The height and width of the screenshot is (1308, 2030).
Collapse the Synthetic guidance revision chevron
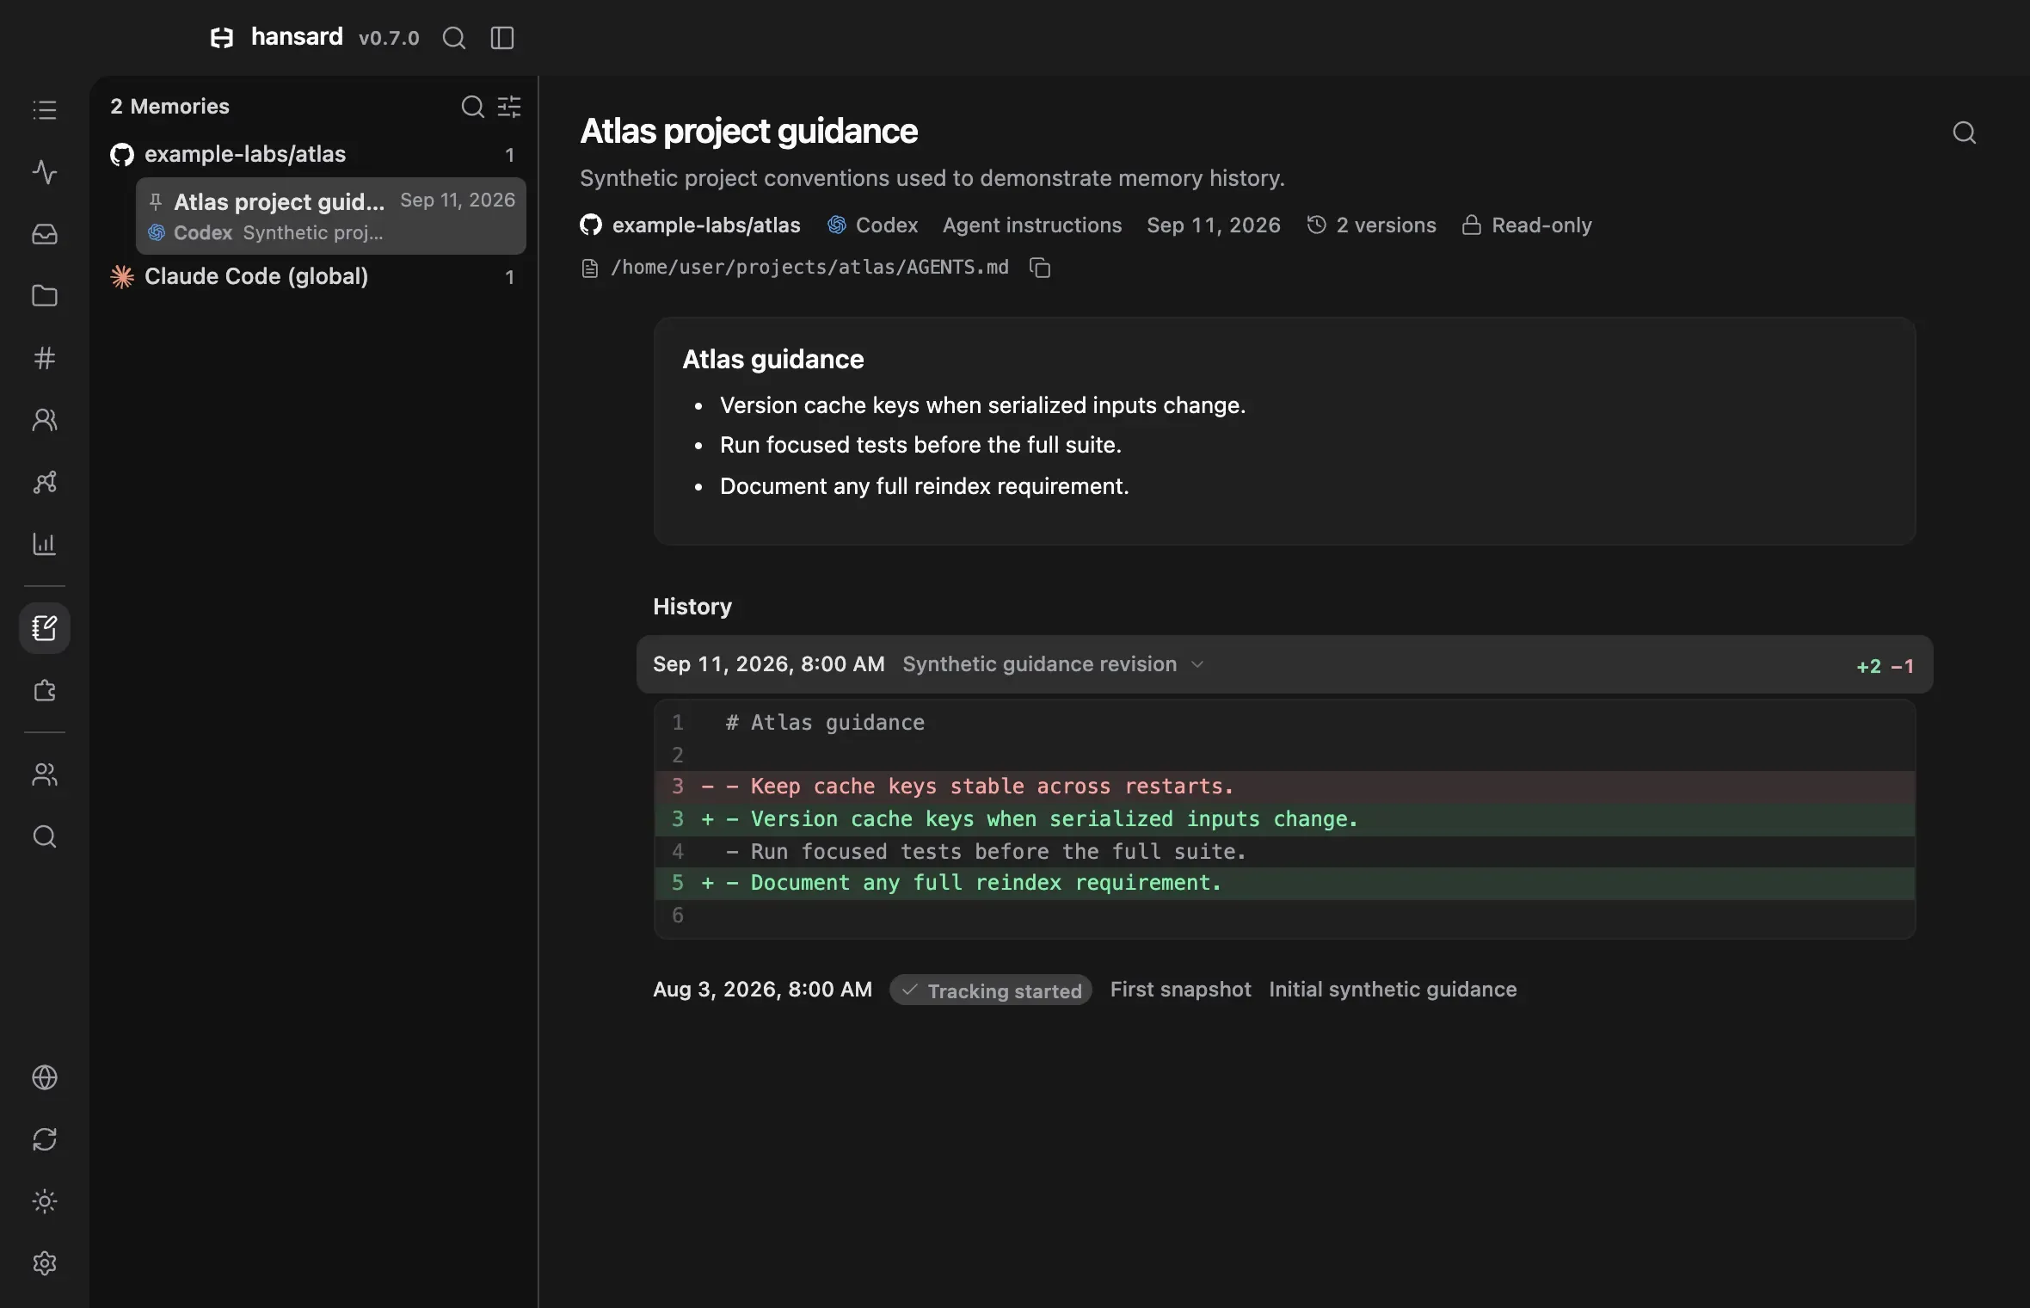(1197, 664)
